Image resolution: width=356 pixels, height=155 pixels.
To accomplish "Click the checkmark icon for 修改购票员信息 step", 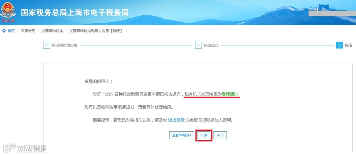I will [x=46, y=45].
